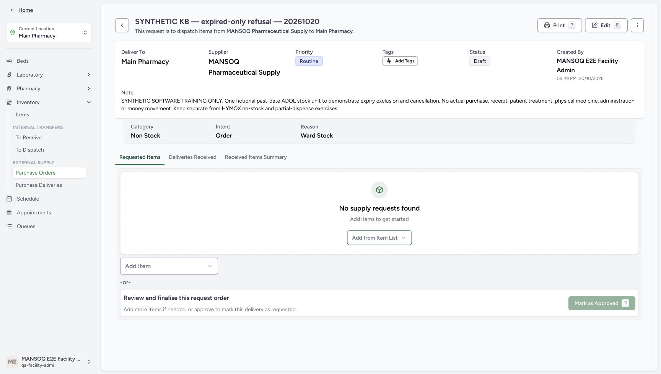Click the Inventory store icon
The image size is (661, 374).
pyautogui.click(x=9, y=102)
